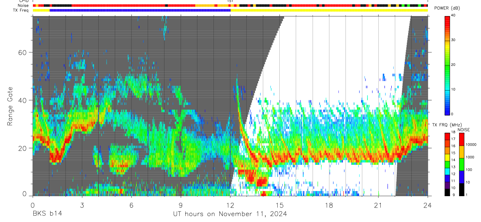Click the 40 tick on Power colorbar
The width and height of the screenshot is (481, 222).
tap(454, 15)
